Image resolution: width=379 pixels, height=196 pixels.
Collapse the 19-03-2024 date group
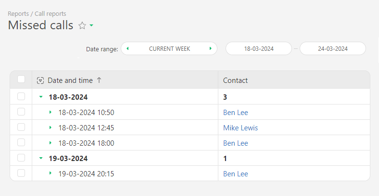point(41,158)
